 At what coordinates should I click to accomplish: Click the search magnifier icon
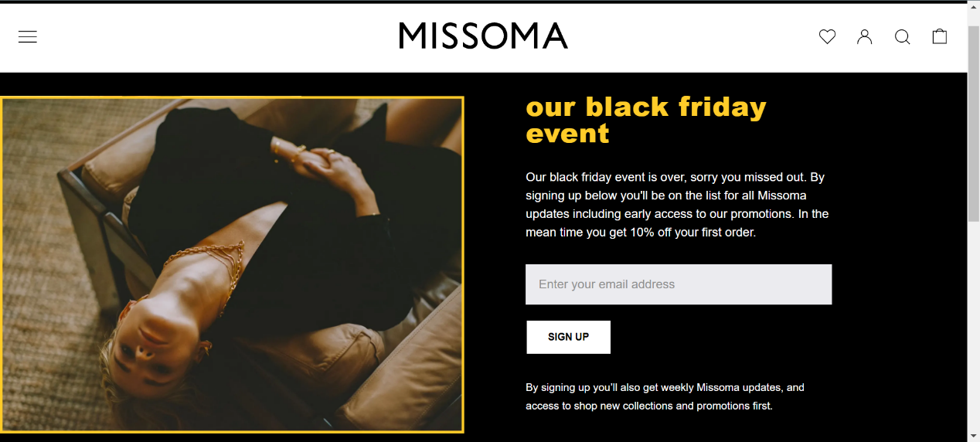pos(902,36)
